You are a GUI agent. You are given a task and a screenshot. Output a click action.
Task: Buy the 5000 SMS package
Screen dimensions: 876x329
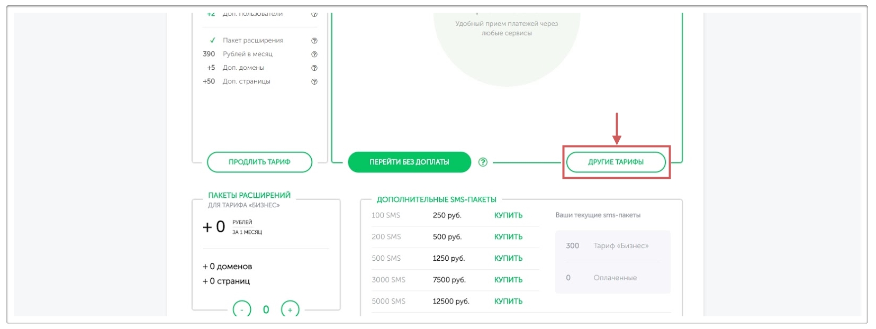[x=508, y=301]
